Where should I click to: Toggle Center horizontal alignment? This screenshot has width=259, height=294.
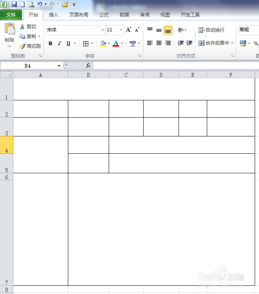pos(159,43)
